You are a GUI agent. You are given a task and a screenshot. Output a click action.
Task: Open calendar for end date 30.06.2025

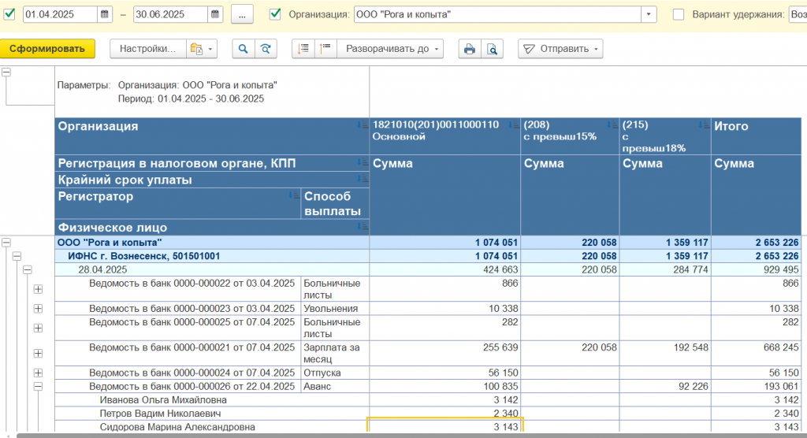click(x=216, y=14)
